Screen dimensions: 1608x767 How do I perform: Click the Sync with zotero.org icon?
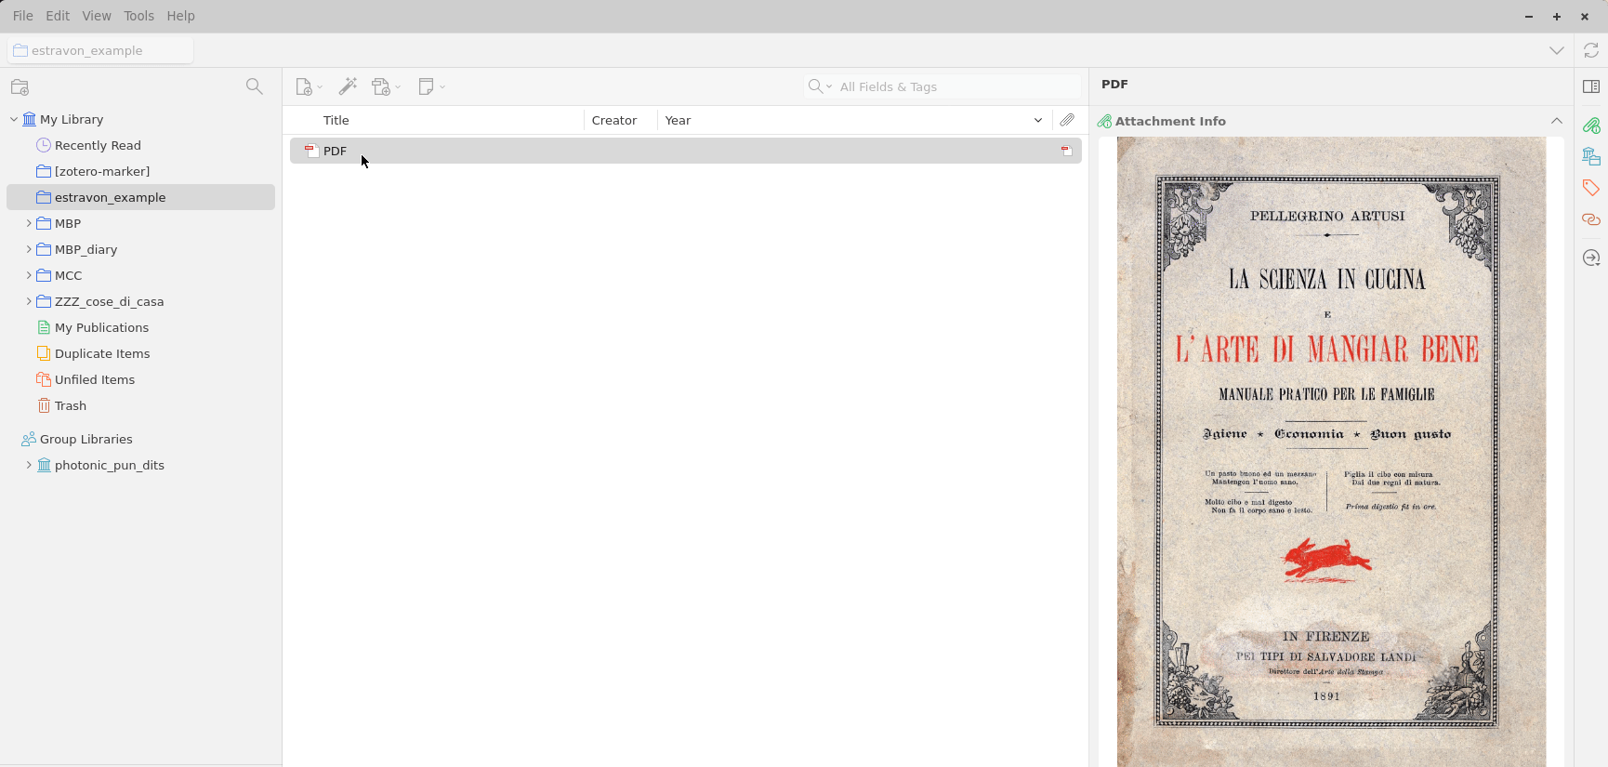(x=1591, y=50)
